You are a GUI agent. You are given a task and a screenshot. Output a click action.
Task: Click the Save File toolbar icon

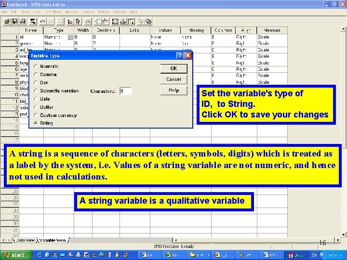coord(15,22)
